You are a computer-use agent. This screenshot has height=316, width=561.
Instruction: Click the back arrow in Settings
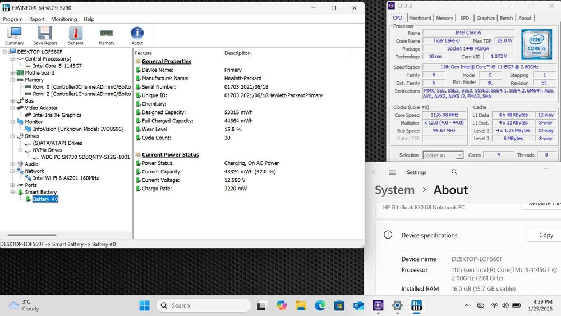click(x=374, y=172)
